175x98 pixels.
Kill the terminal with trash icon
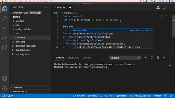158,57
